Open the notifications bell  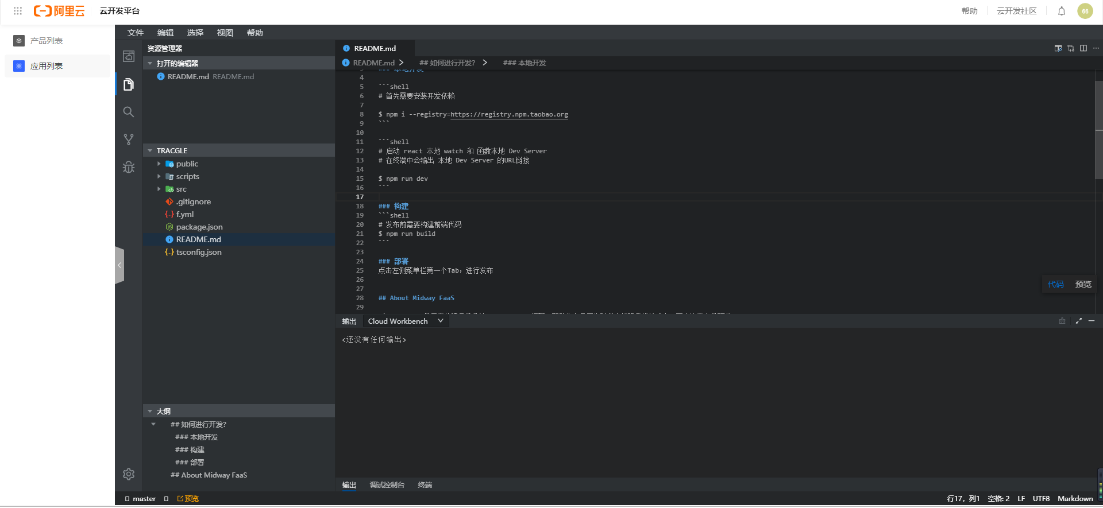point(1062,11)
